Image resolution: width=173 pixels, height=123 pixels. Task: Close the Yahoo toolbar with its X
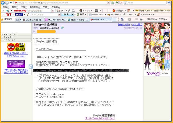pyautogui.click(x=3, y=15)
